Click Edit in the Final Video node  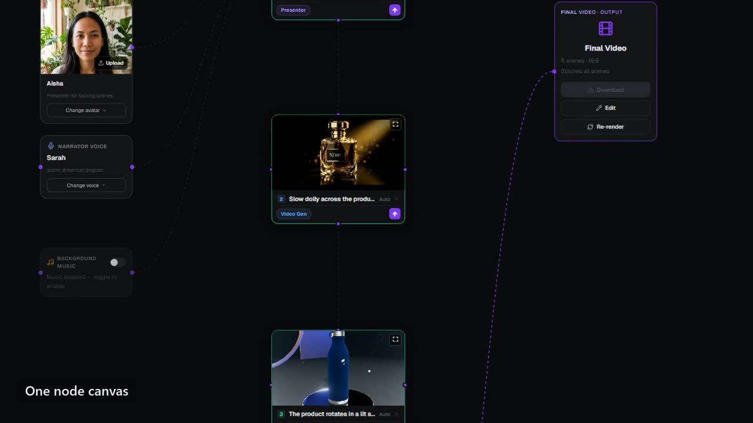[605, 108]
